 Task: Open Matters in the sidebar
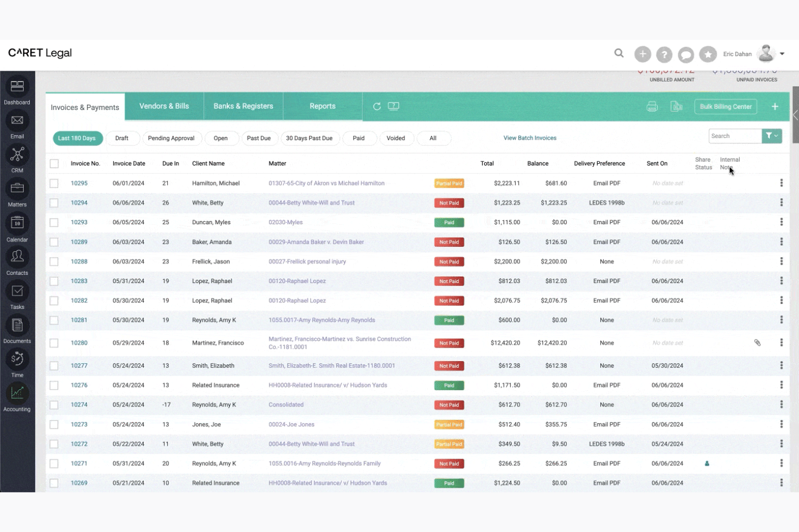[x=17, y=189]
